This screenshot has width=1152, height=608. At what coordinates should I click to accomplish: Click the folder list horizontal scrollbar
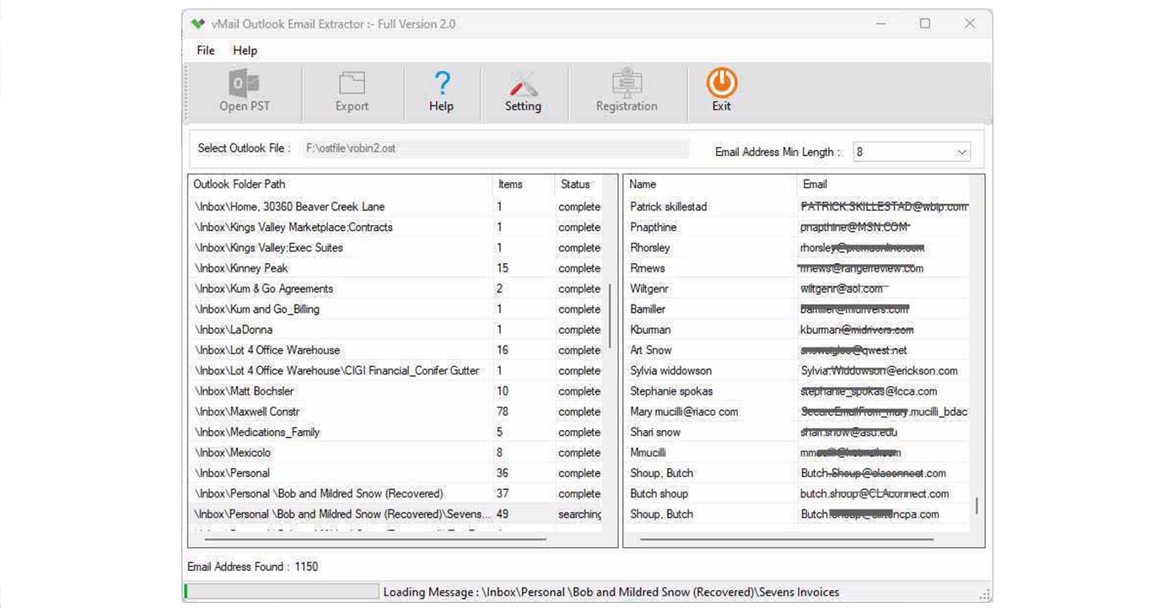pyautogui.click(x=375, y=539)
